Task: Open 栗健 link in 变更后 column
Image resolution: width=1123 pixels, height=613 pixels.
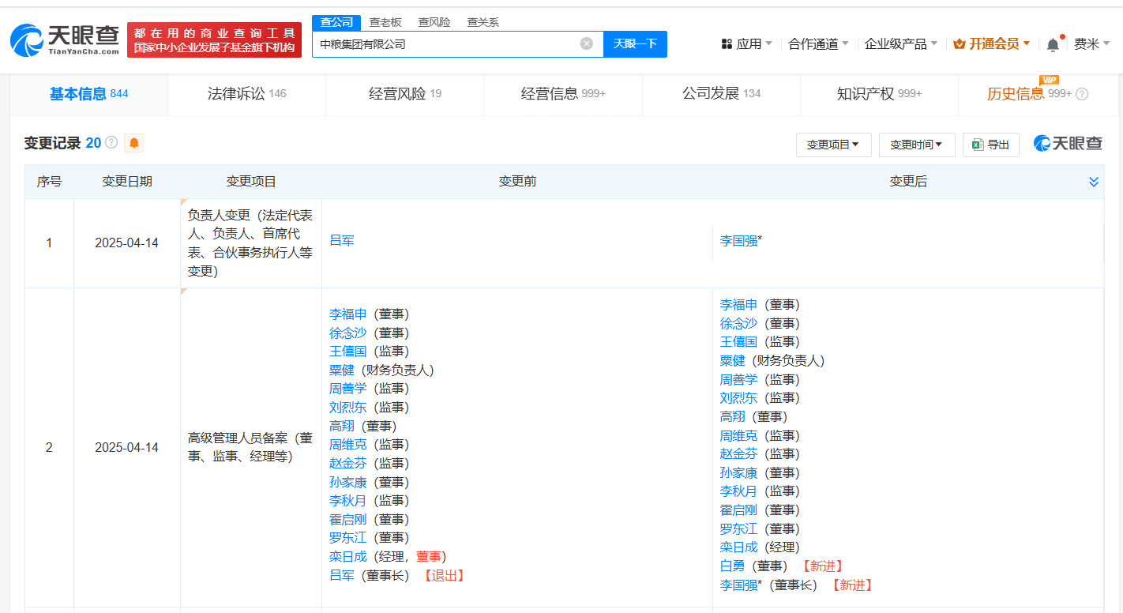Action: pos(732,360)
